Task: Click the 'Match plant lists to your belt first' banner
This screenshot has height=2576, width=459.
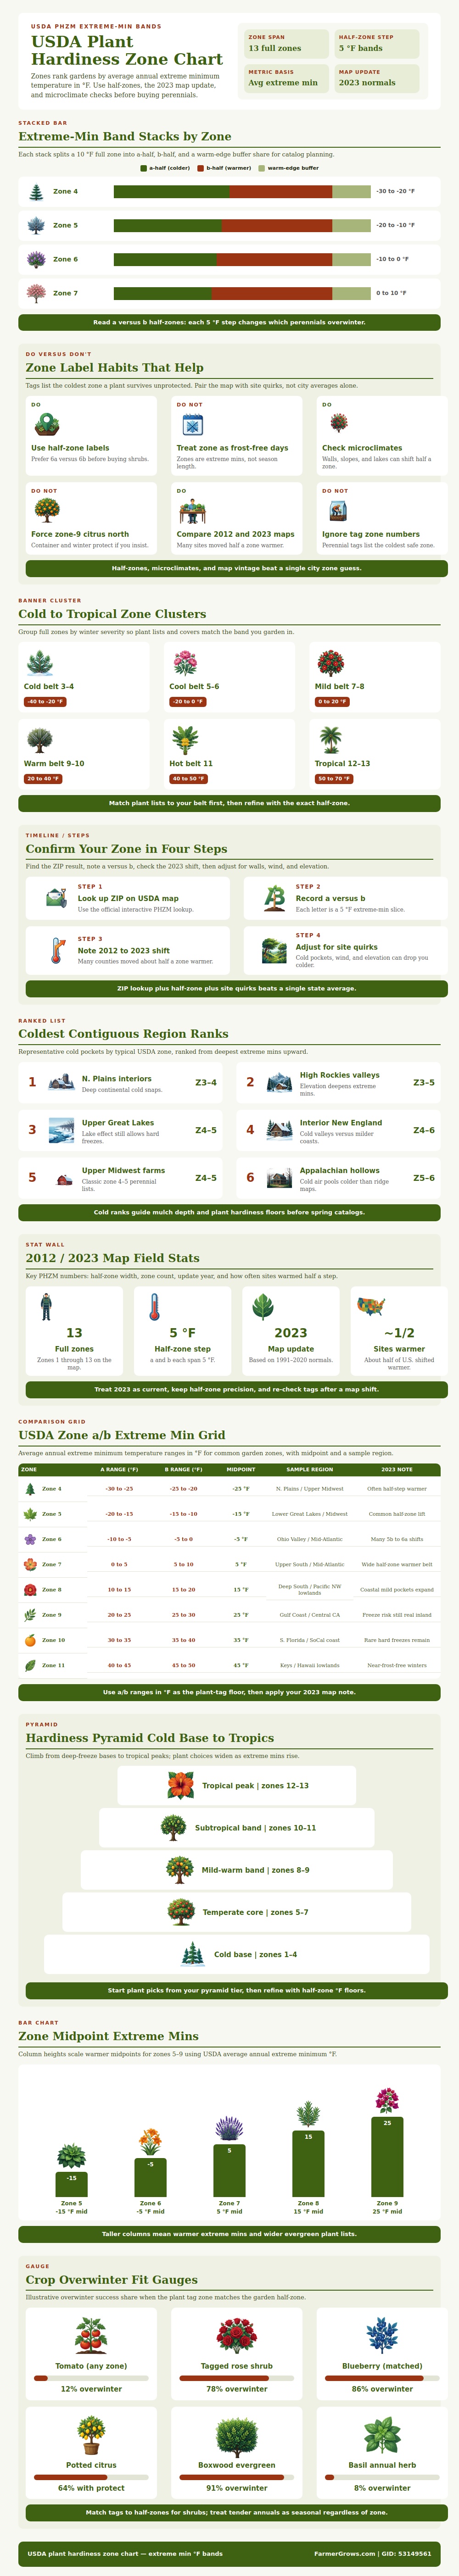Action: (229, 803)
